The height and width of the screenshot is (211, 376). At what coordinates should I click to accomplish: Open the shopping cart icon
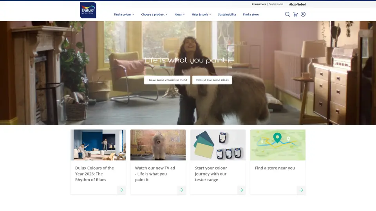click(x=295, y=14)
